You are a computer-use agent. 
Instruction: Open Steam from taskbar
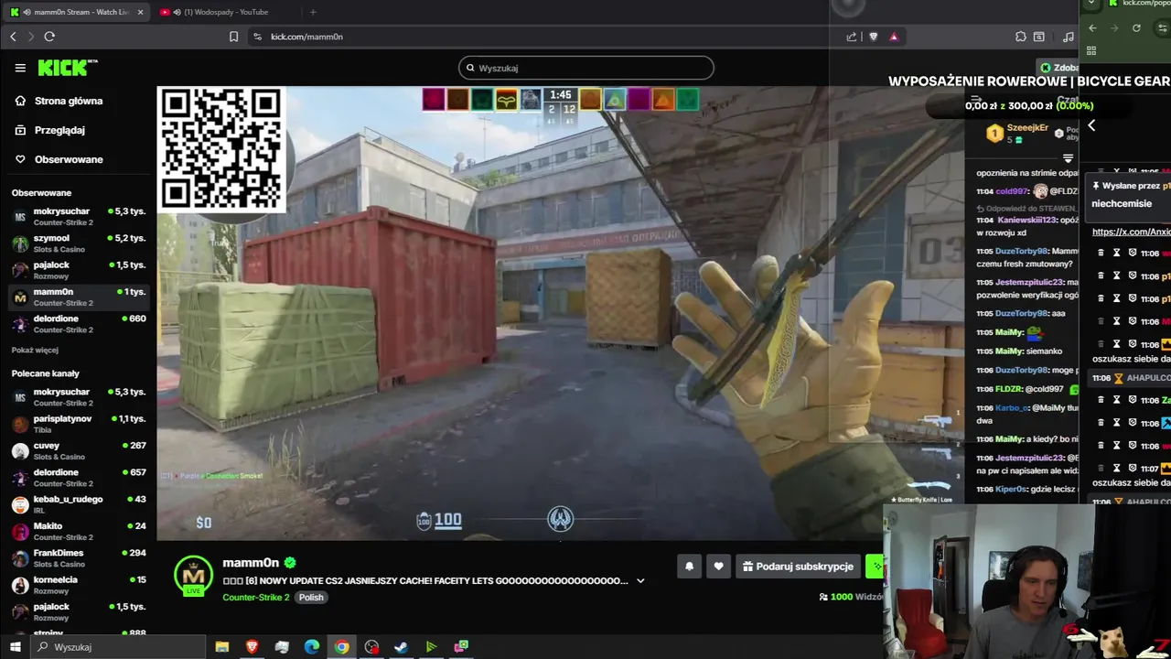(401, 647)
